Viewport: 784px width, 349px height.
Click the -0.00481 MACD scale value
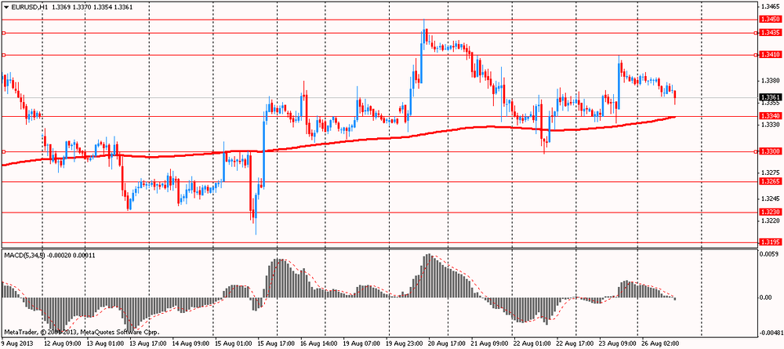tap(770, 332)
